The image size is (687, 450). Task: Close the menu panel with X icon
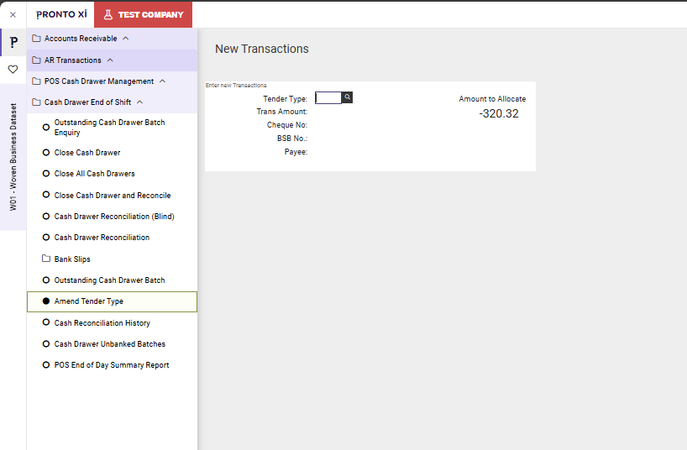(x=13, y=14)
